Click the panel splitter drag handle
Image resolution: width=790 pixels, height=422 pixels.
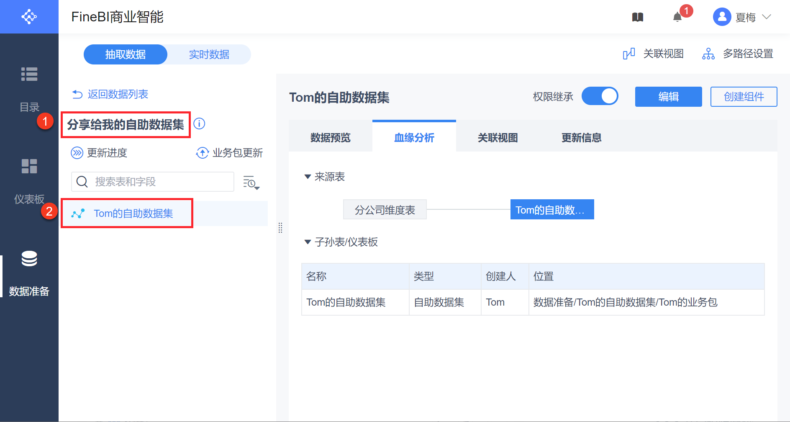tap(280, 228)
